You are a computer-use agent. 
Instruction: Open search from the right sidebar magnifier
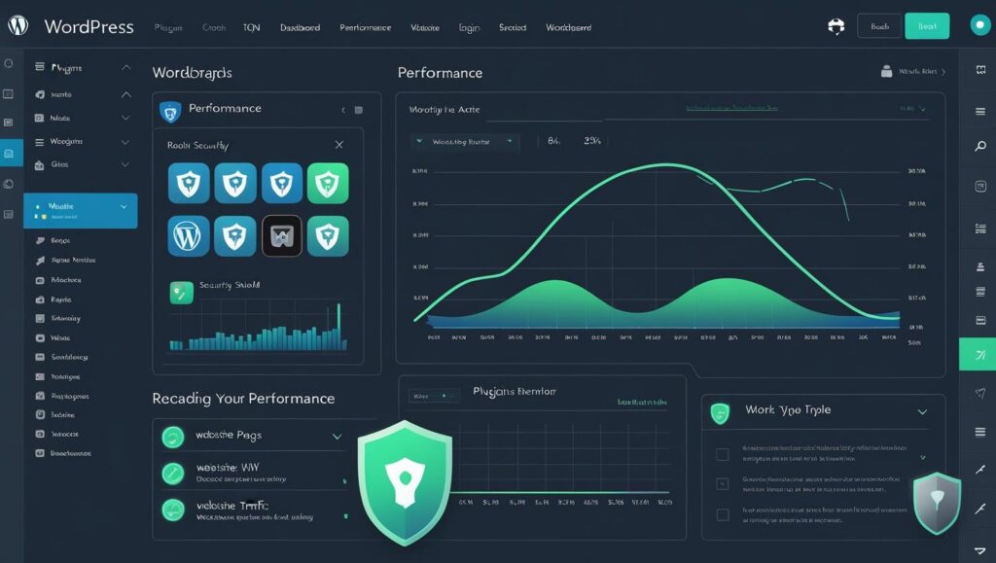[x=980, y=147]
